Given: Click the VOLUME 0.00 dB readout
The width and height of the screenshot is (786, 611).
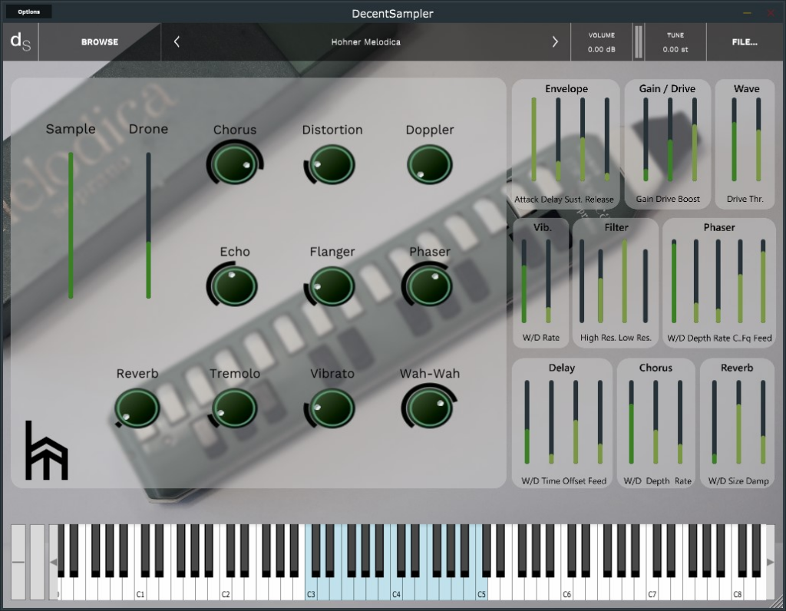Looking at the screenshot, I should 602,42.
